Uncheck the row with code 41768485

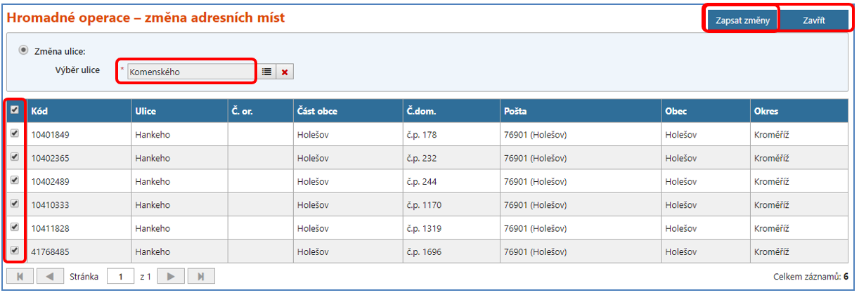coord(15,251)
